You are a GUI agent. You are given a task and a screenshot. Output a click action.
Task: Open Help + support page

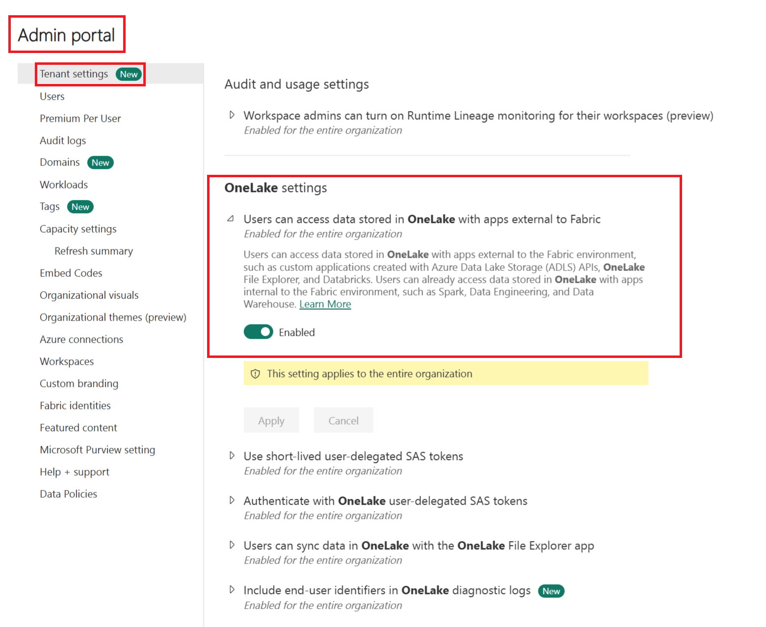75,472
